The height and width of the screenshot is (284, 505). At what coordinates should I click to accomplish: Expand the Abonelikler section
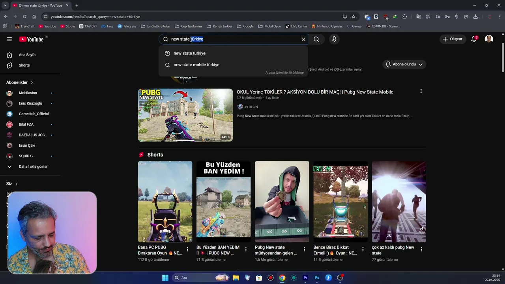pyautogui.click(x=20, y=82)
